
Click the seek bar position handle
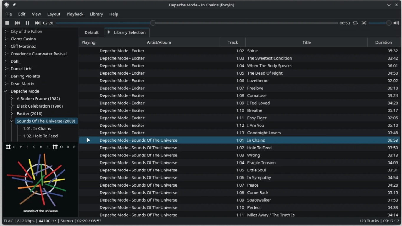click(153, 23)
